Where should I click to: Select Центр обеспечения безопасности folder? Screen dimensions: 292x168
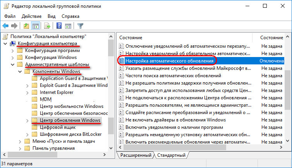pos(74,113)
